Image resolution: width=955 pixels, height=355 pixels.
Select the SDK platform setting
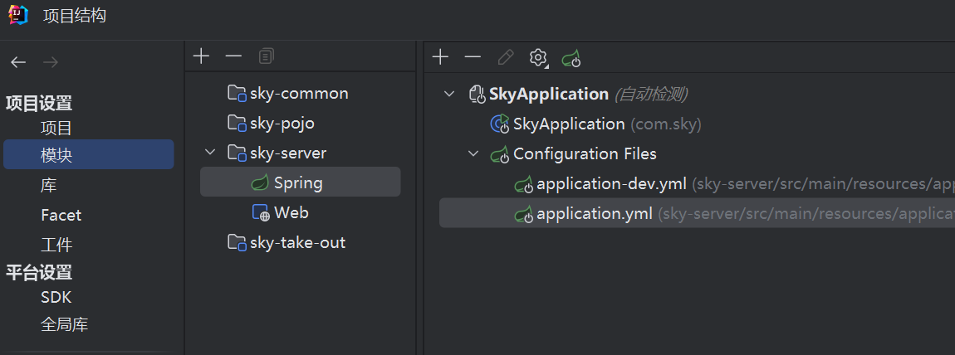(x=56, y=297)
